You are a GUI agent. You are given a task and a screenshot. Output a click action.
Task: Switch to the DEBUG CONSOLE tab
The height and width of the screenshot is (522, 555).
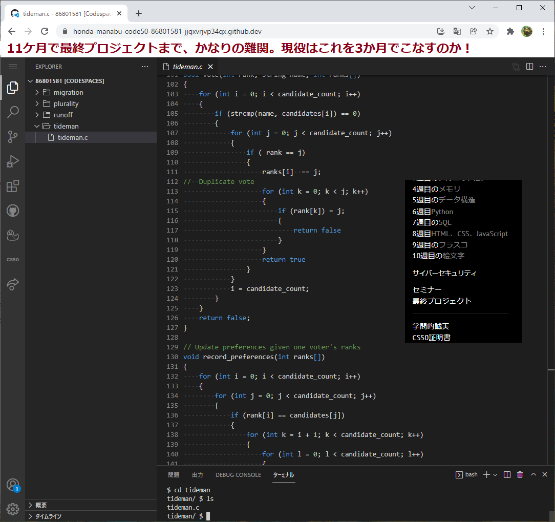(238, 475)
